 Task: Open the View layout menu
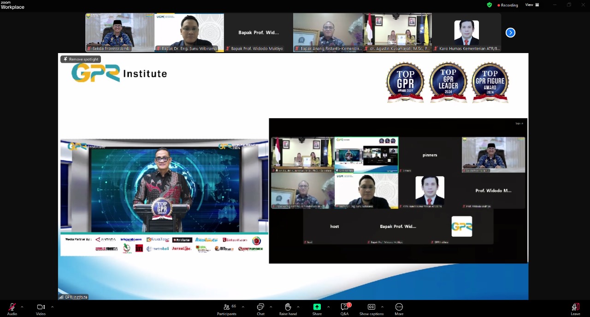pyautogui.click(x=532, y=5)
